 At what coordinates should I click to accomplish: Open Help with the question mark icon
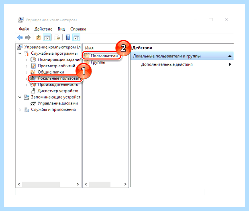68,38
